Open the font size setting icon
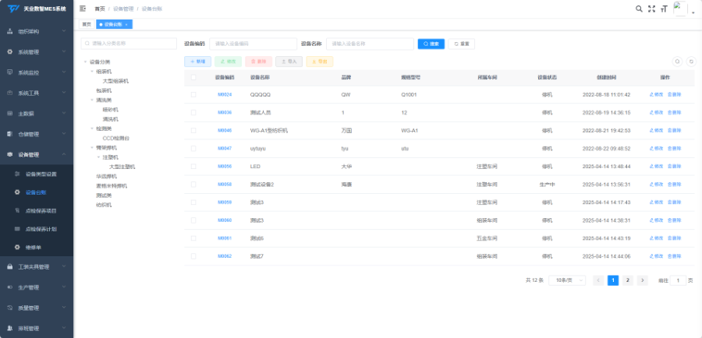The image size is (702, 338). 665,9
